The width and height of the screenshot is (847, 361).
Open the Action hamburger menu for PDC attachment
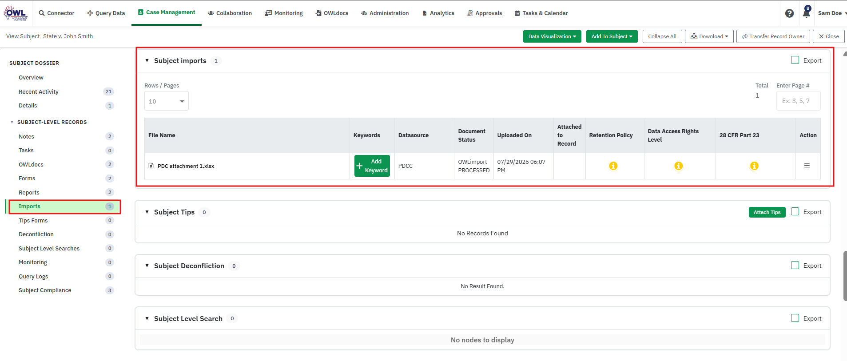[x=807, y=166]
